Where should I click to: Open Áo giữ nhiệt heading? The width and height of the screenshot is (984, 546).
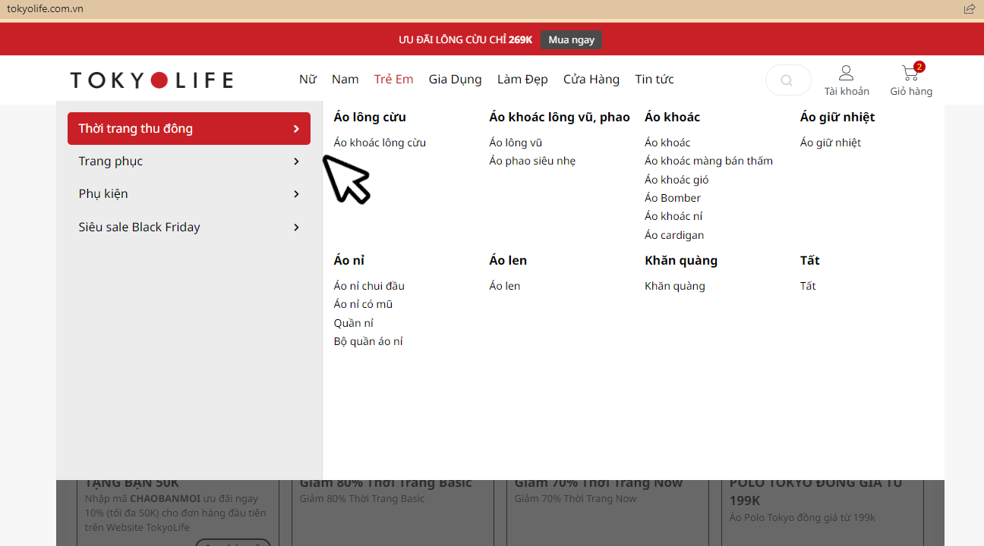(x=837, y=117)
